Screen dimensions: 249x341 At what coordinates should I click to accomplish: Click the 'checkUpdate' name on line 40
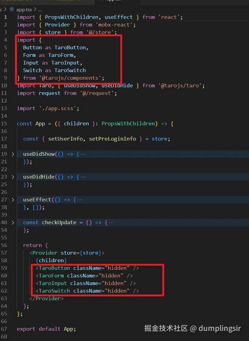click(x=59, y=222)
